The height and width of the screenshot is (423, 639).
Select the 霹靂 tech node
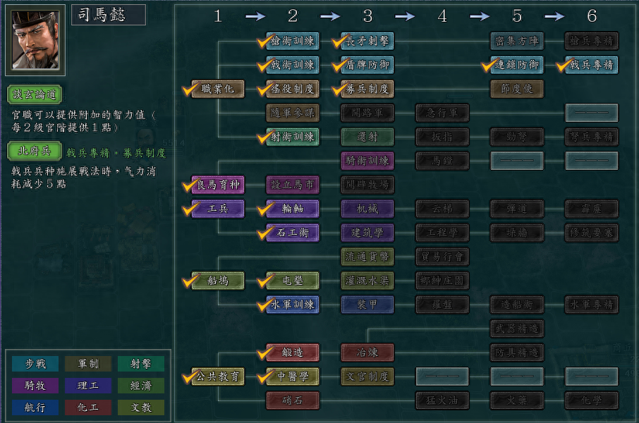point(592,209)
